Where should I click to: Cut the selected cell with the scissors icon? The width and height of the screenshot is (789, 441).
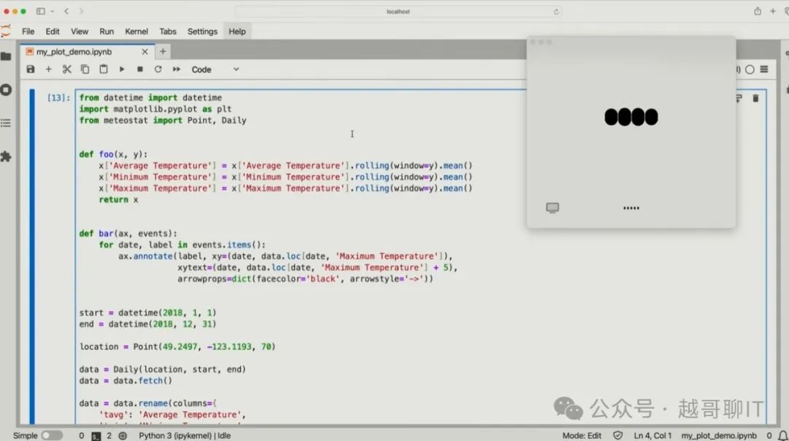tap(67, 69)
